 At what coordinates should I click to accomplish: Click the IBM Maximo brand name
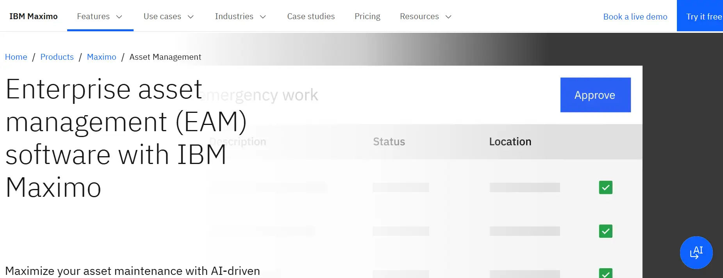pyautogui.click(x=33, y=16)
